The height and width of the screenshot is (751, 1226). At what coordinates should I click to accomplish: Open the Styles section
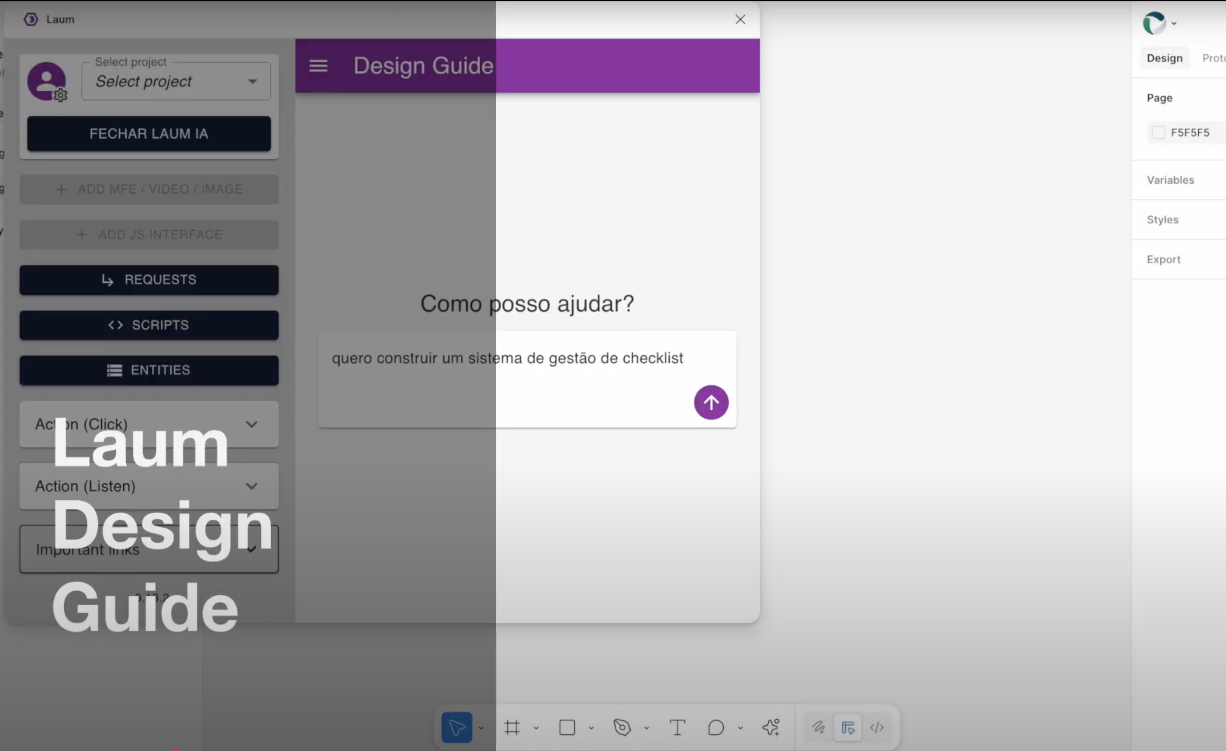coord(1162,220)
